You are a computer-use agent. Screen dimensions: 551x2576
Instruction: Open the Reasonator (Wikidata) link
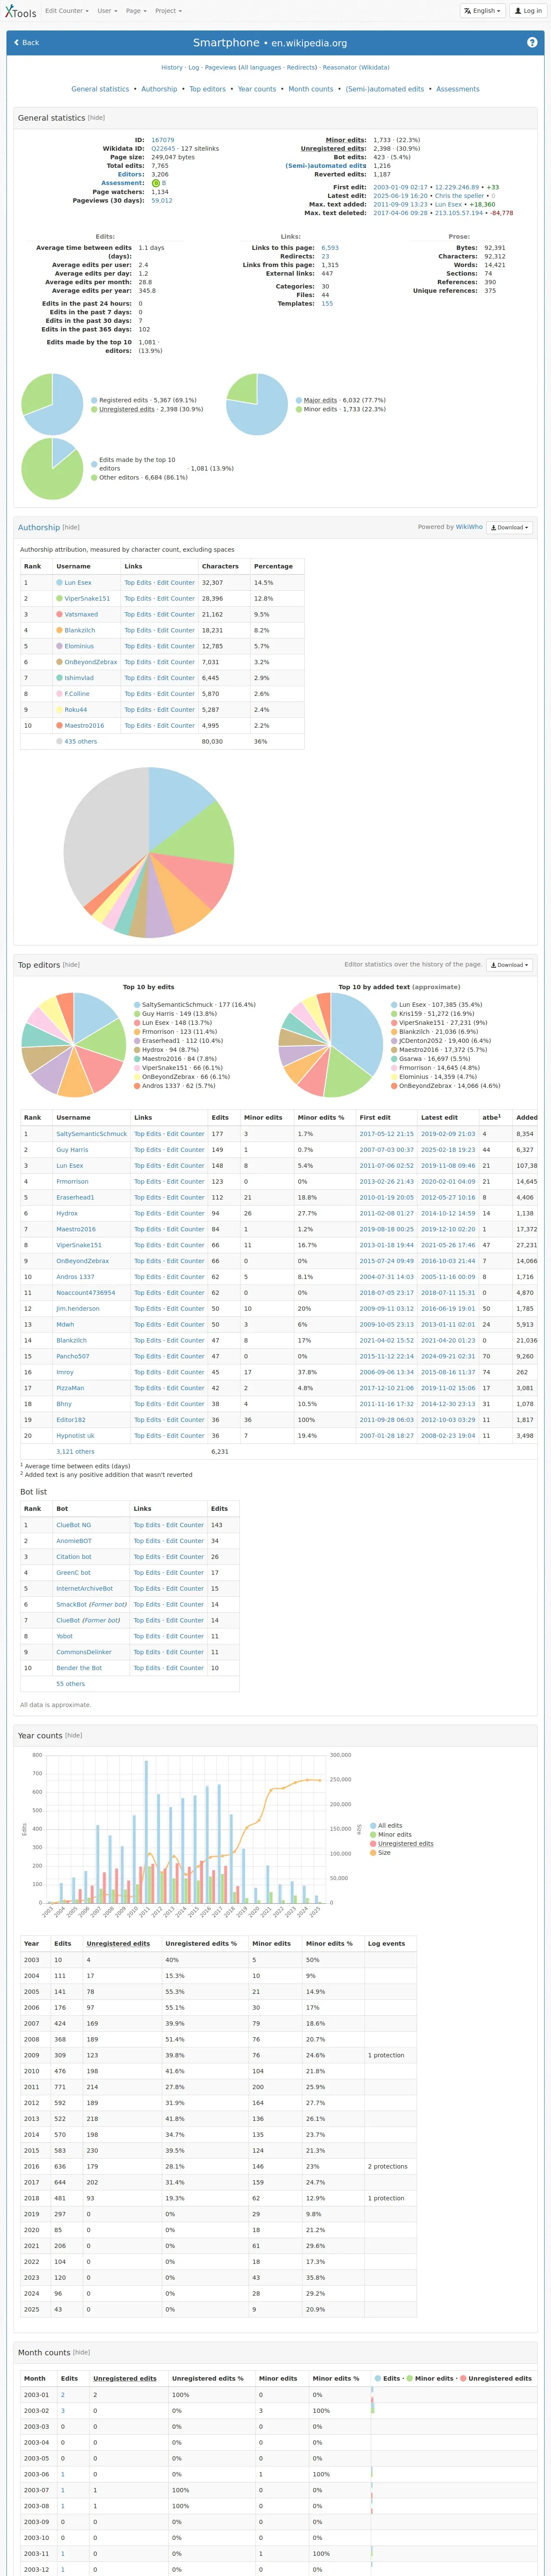pyautogui.click(x=356, y=67)
